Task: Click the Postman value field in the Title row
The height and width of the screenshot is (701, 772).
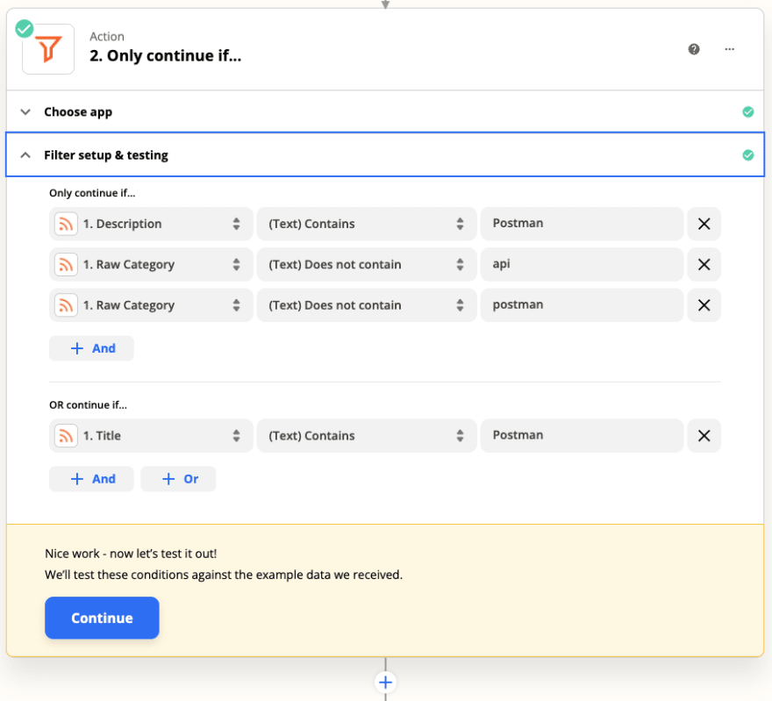Action: click(582, 436)
